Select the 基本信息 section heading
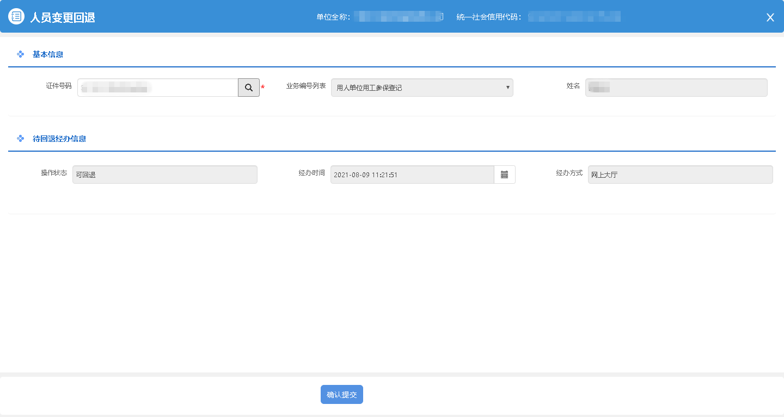 (x=48, y=54)
